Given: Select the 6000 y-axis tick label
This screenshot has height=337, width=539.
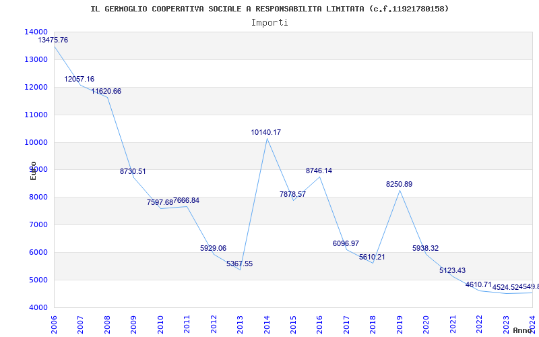Looking at the screenshot, I should (38, 252).
